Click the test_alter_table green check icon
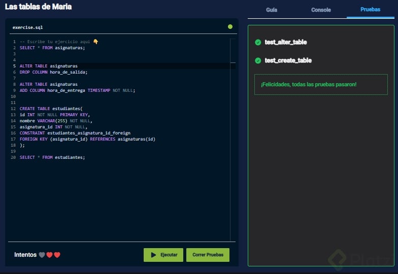Viewport: 398px width, 274px height. [258, 43]
